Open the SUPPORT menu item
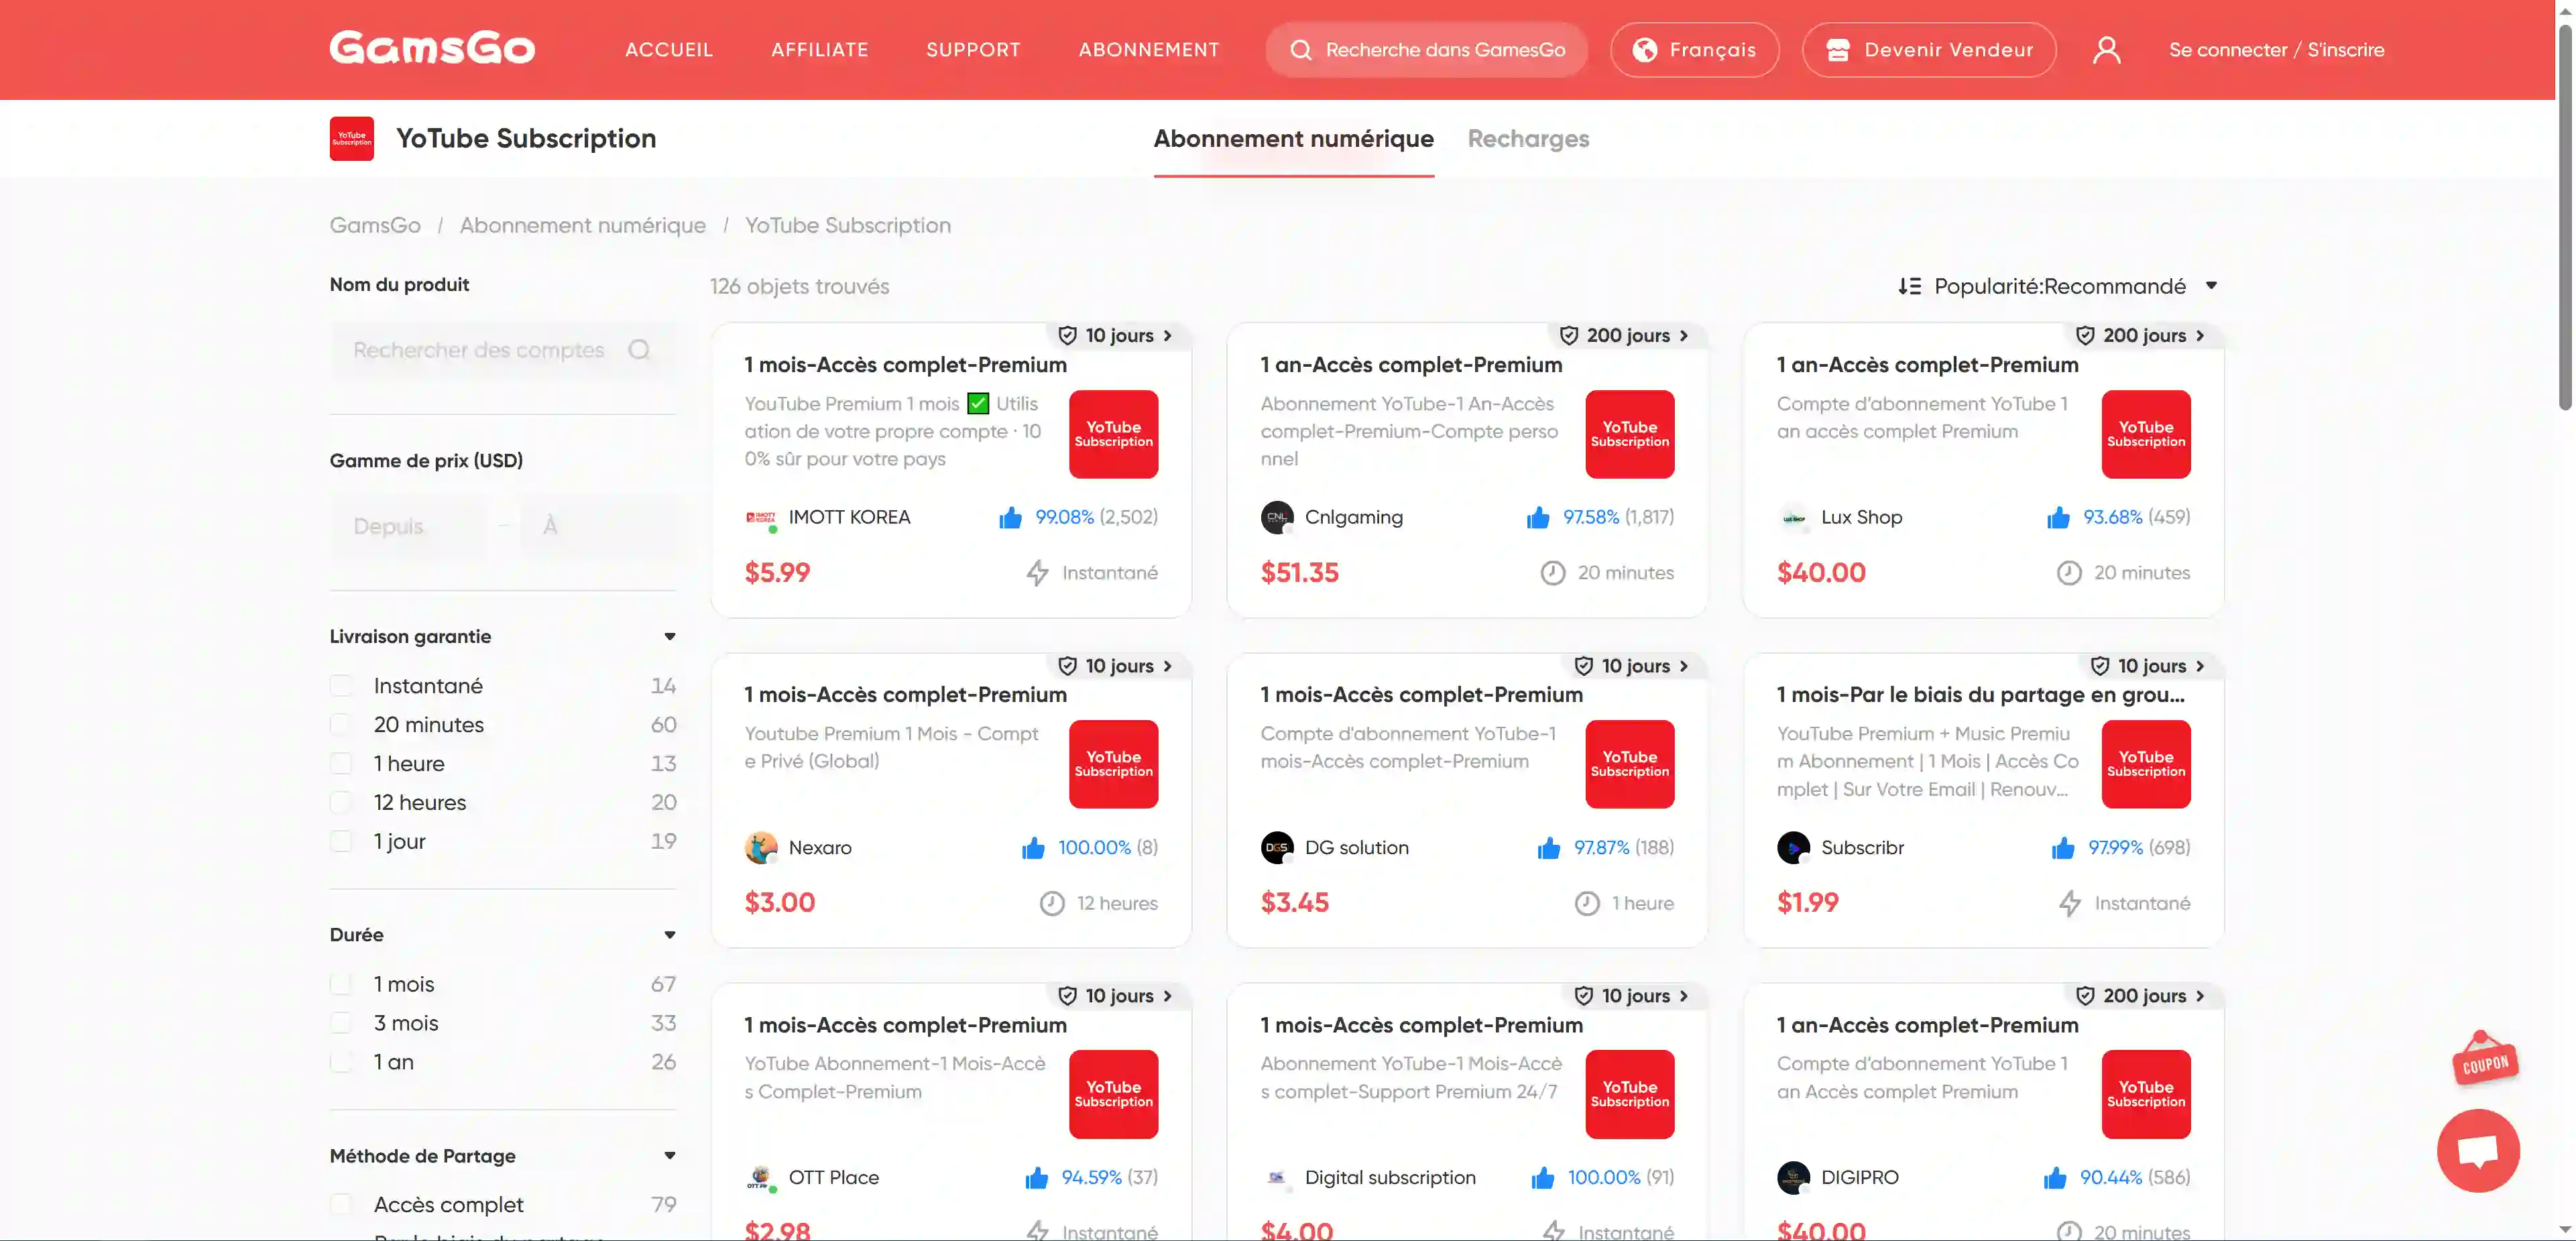The height and width of the screenshot is (1241, 2576). point(973,50)
